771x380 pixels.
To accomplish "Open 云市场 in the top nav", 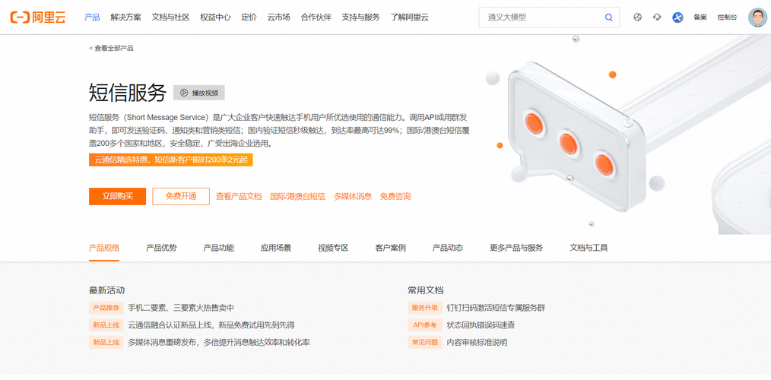I will (x=279, y=17).
